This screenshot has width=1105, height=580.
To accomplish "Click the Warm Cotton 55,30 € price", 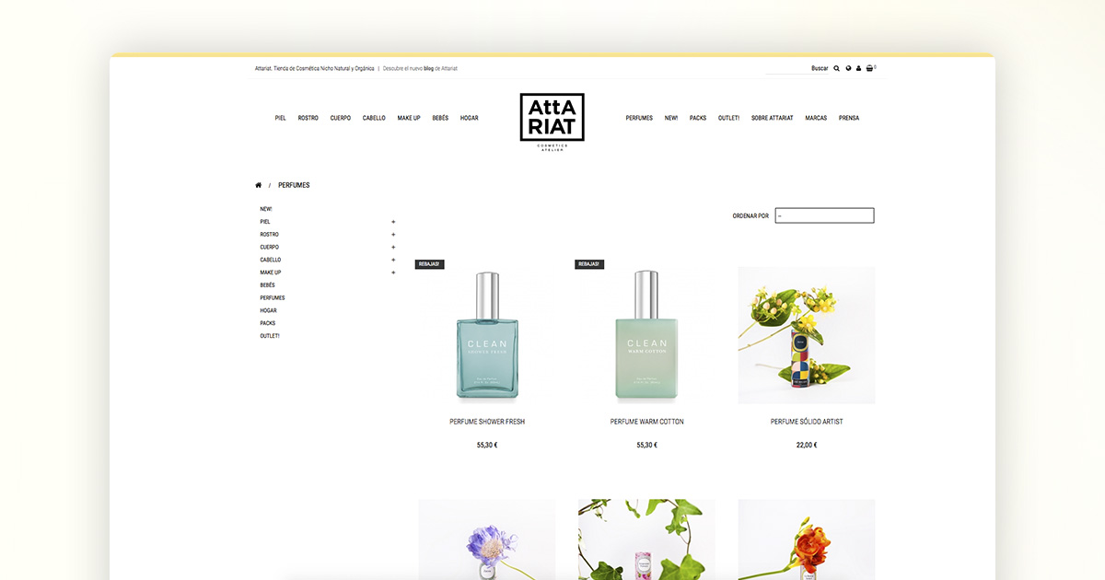I will (x=646, y=446).
